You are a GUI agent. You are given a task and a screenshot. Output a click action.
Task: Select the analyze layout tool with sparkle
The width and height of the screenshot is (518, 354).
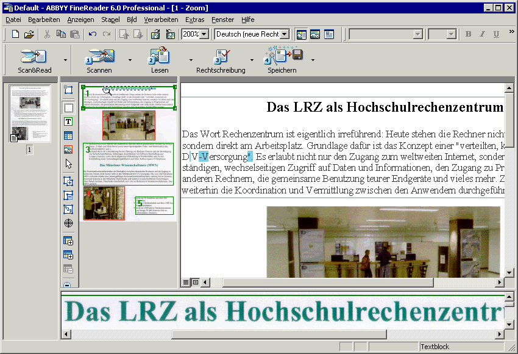[68, 89]
